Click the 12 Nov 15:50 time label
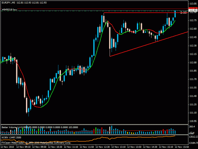The image size is (198, 149). coord(182,147)
